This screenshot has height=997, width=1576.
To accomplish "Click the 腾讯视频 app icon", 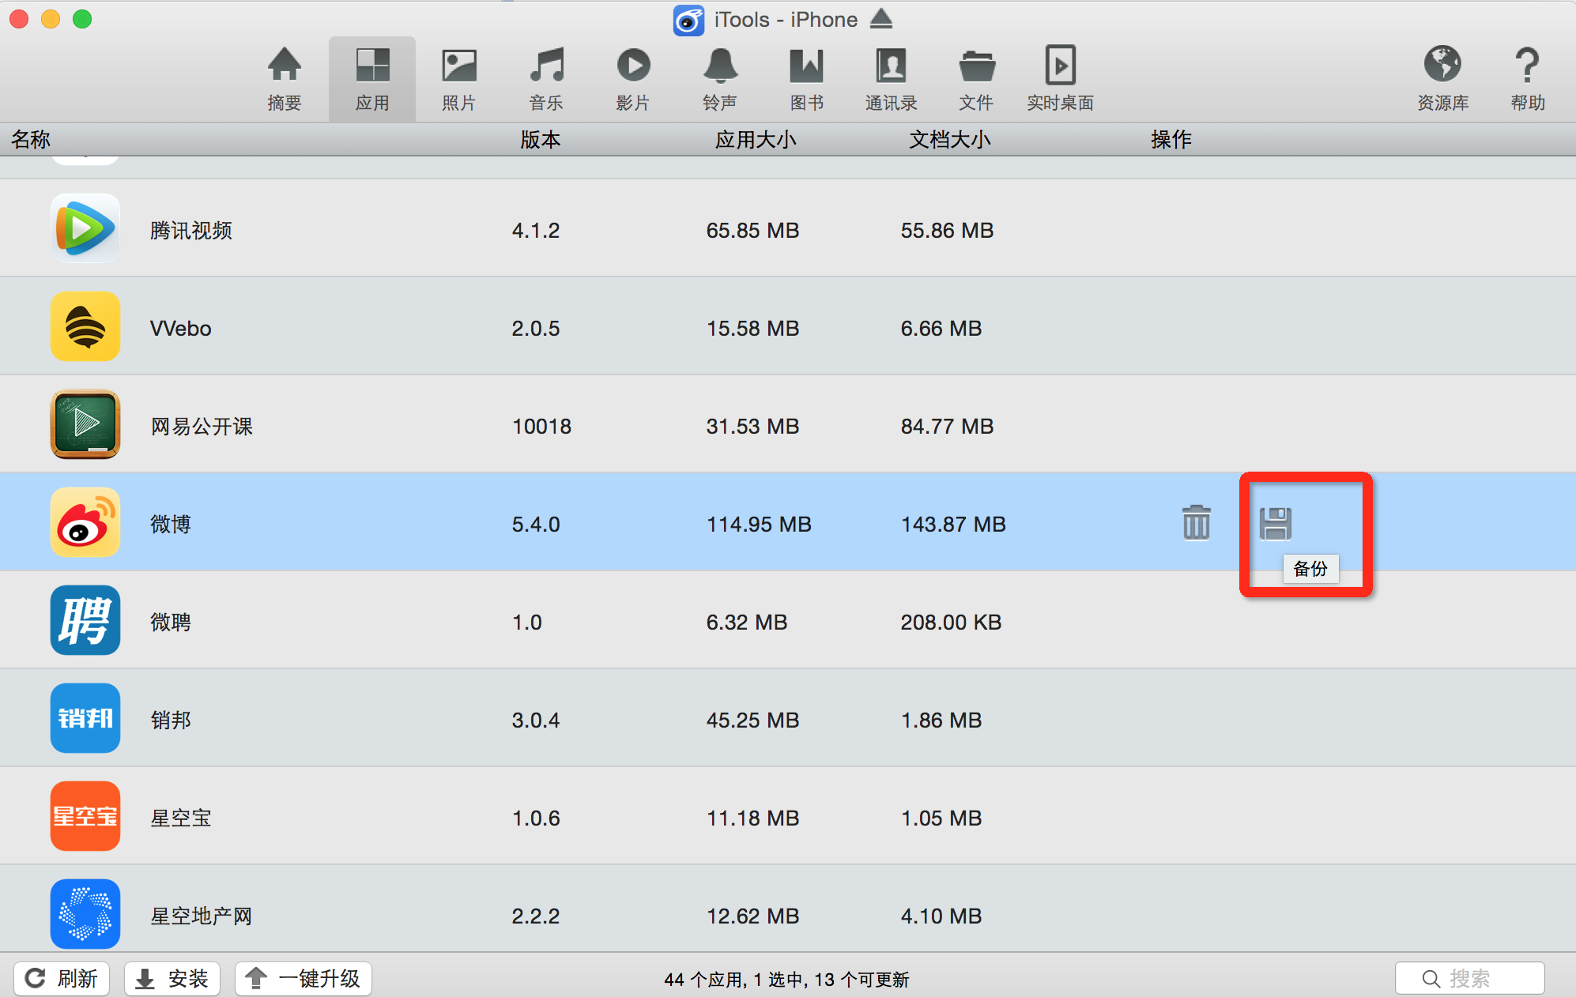I will [85, 228].
